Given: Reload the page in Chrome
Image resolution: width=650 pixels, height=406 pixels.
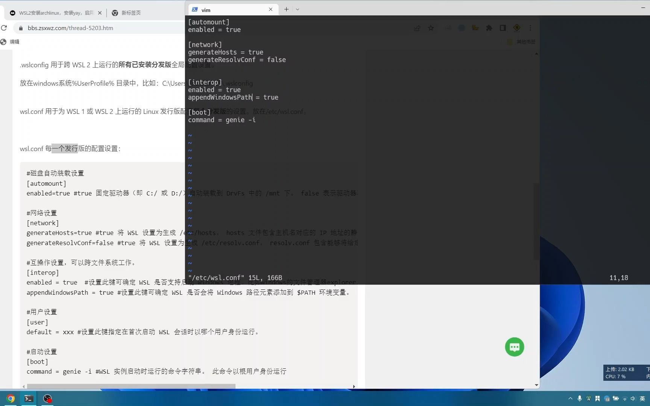Looking at the screenshot, I should 4,28.
